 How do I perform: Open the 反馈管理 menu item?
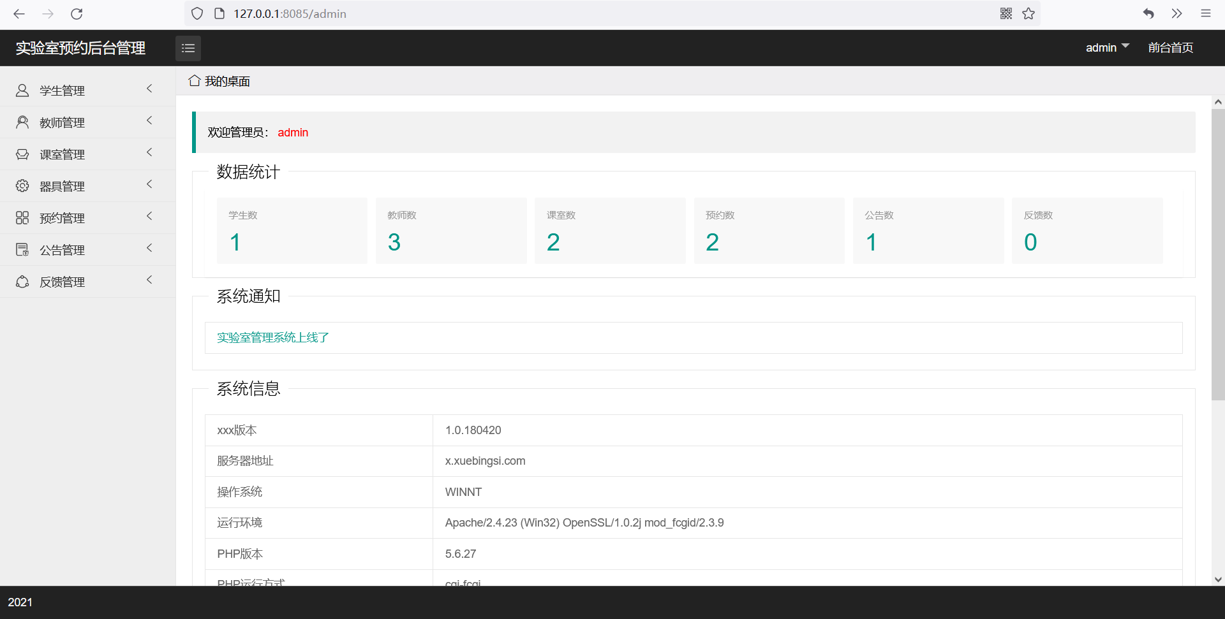87,282
